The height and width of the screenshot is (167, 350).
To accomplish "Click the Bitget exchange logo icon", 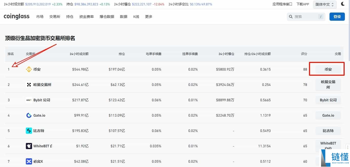I will 29,131.
